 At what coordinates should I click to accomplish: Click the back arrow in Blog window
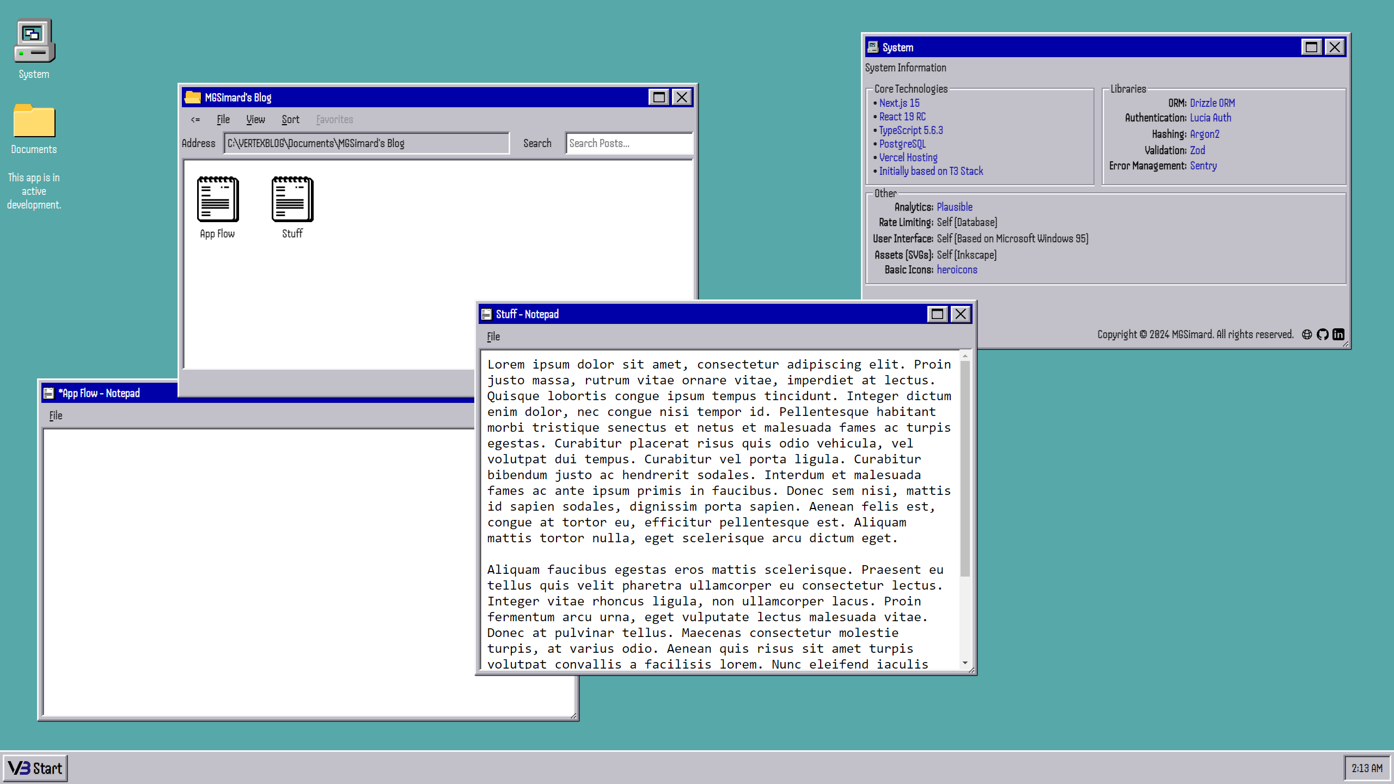[x=195, y=119]
